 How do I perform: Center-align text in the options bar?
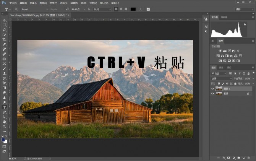(121, 9)
